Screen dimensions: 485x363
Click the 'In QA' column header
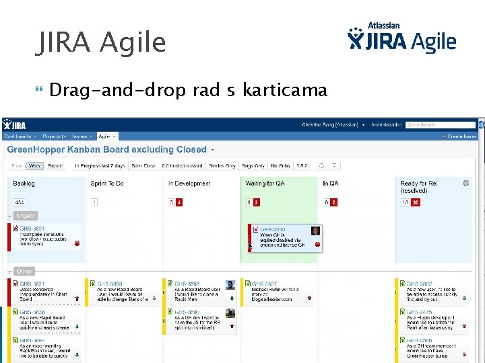click(330, 184)
